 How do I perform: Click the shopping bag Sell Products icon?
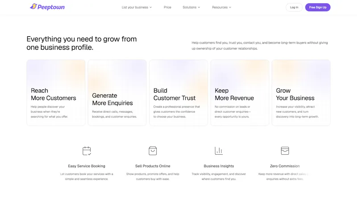pos(153,151)
